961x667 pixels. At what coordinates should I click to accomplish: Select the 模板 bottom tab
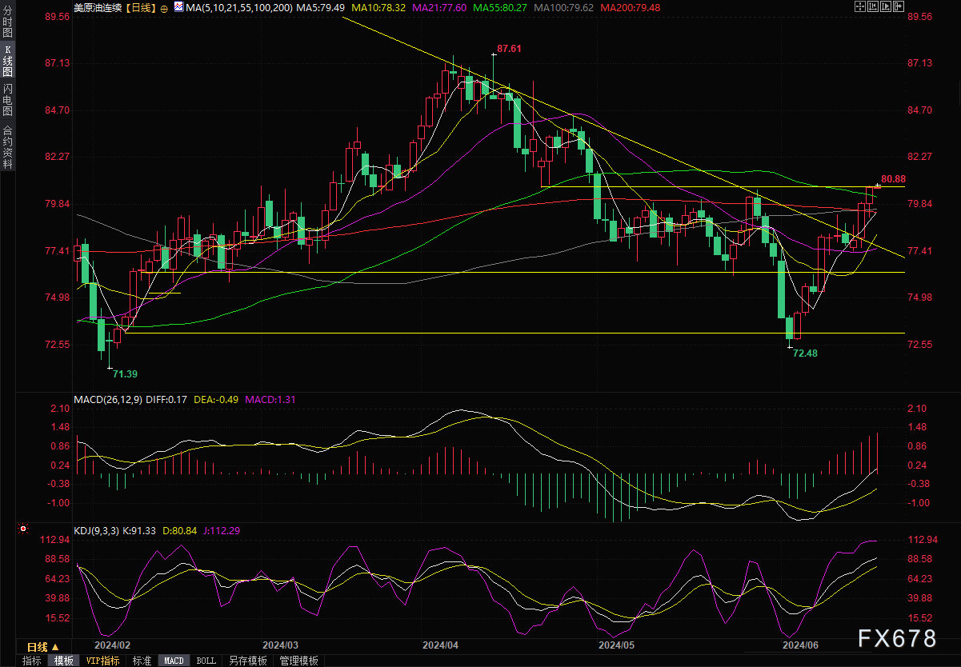pos(63,661)
